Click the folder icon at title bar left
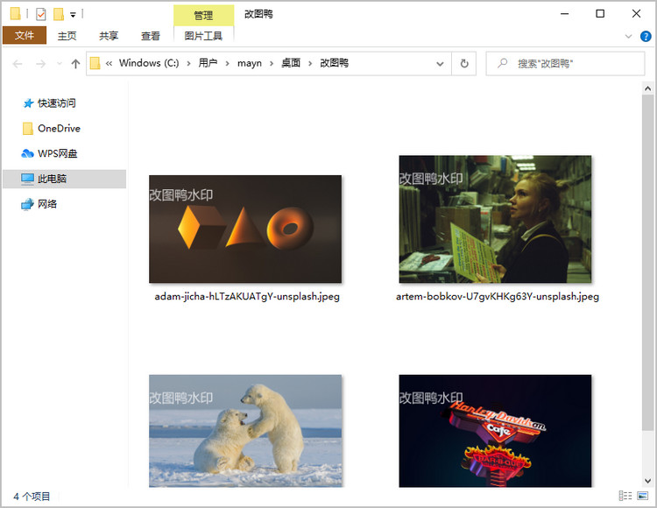Screen dimensions: 657x508 click(15, 14)
